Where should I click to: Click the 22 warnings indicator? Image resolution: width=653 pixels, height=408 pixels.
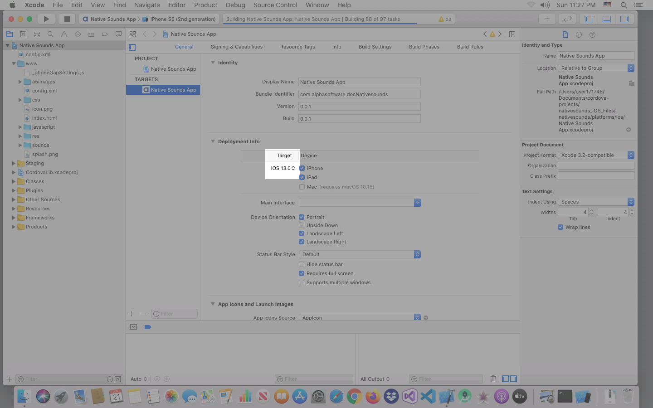445,19
